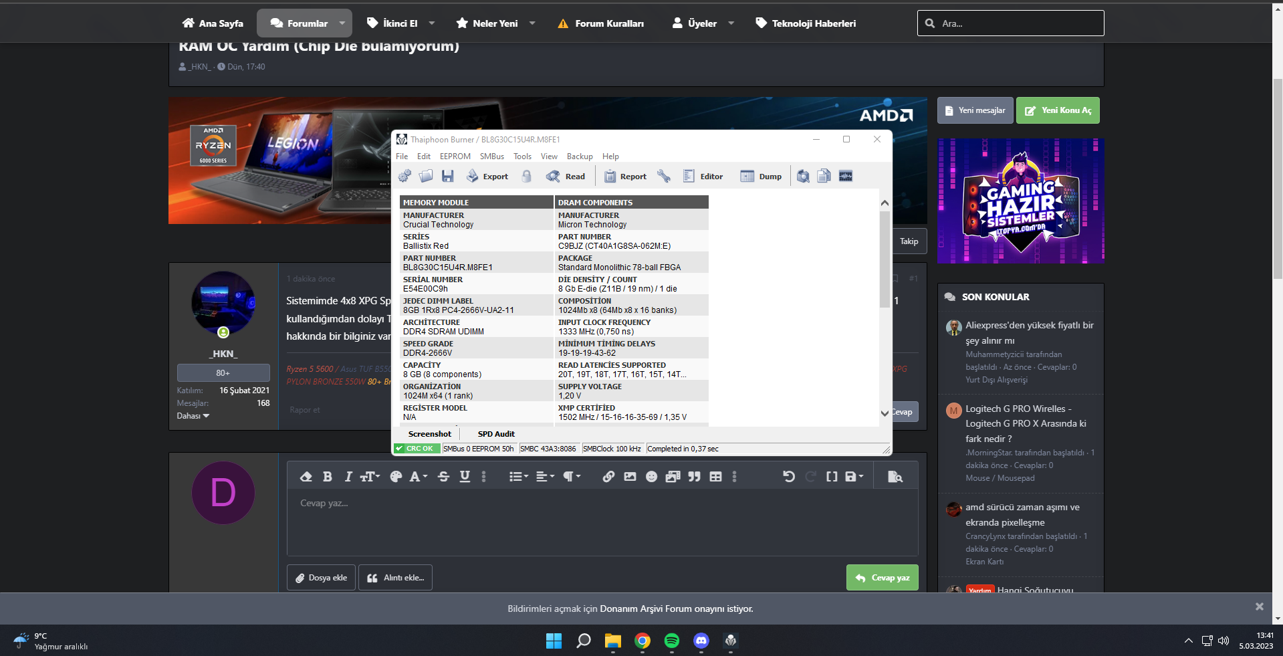
Task: Expand the font size dropdown in editor
Action: (370, 477)
